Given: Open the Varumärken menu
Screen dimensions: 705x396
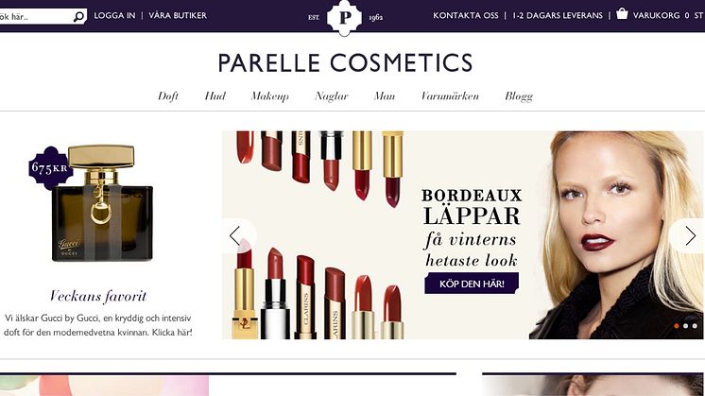Looking at the screenshot, I should (x=450, y=95).
